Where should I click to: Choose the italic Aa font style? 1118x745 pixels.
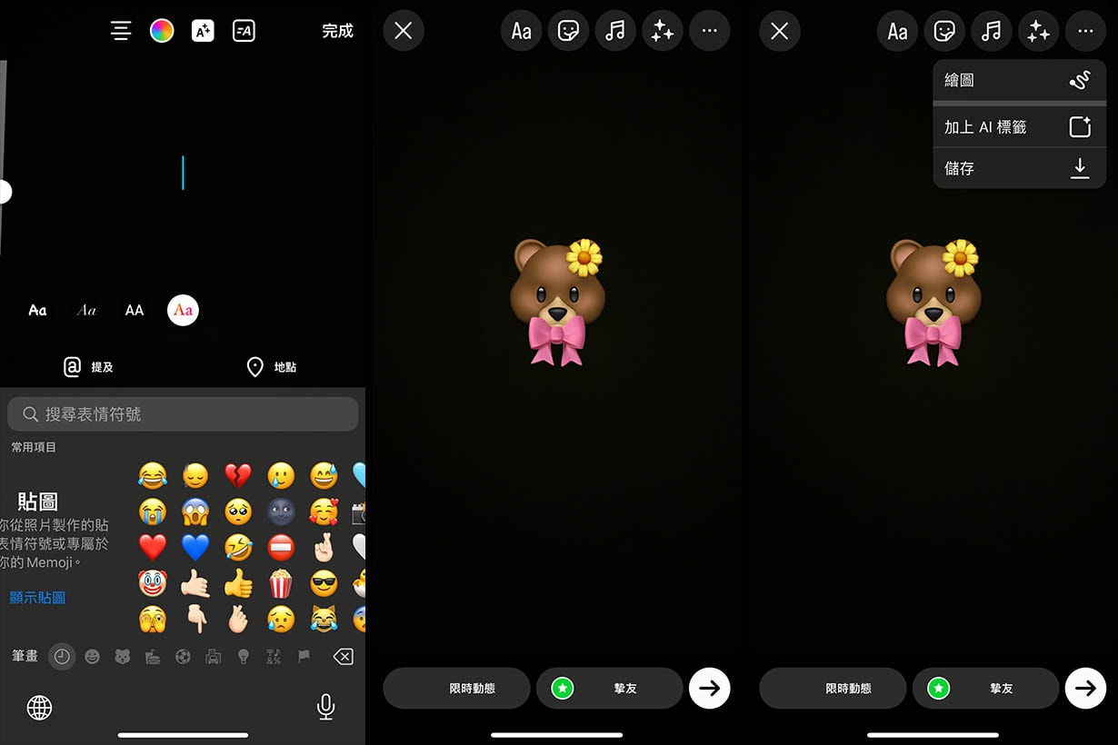86,311
